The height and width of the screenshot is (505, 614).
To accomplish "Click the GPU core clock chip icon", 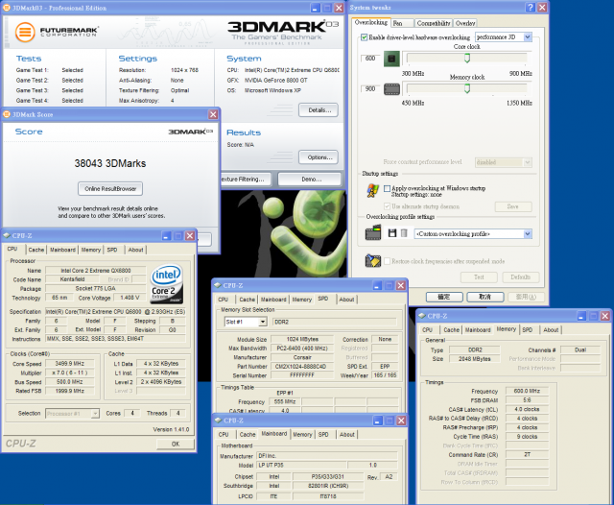I will [x=391, y=59].
